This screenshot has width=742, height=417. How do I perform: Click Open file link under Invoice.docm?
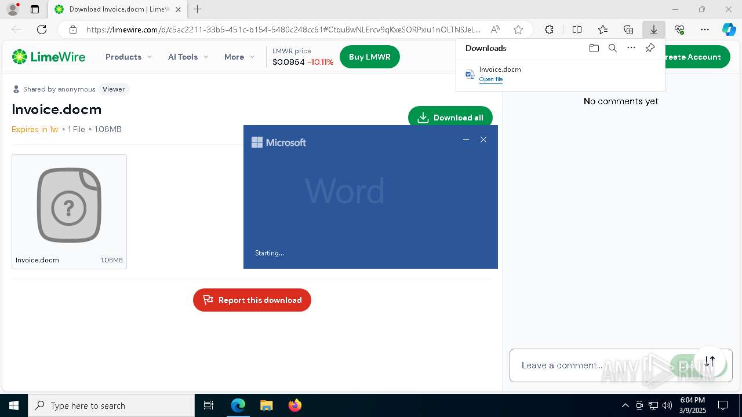pyautogui.click(x=491, y=79)
